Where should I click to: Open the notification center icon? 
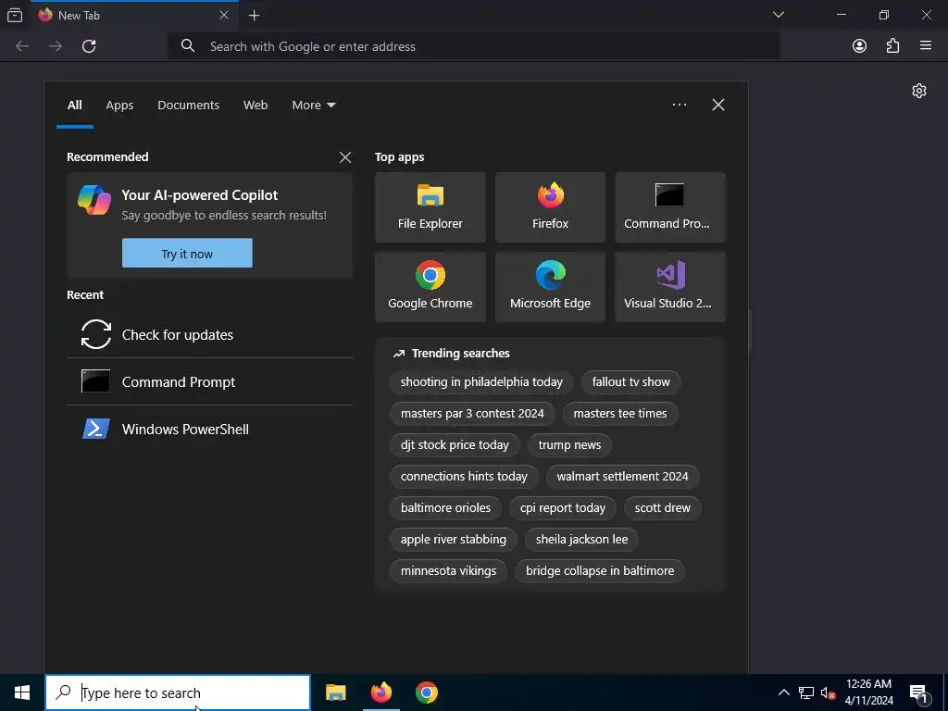[x=919, y=692]
